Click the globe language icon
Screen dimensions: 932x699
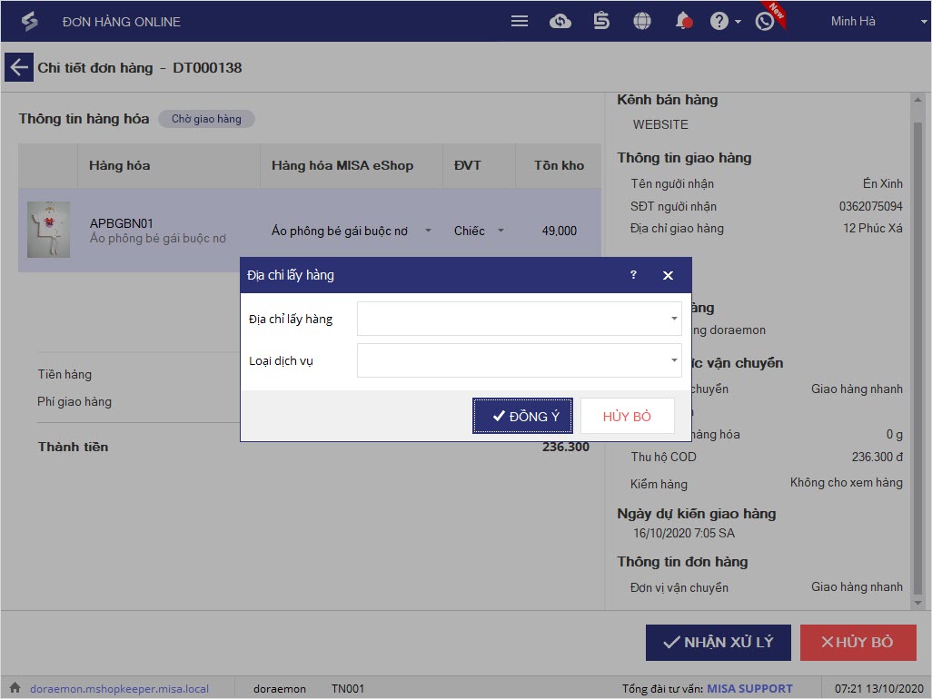point(642,22)
